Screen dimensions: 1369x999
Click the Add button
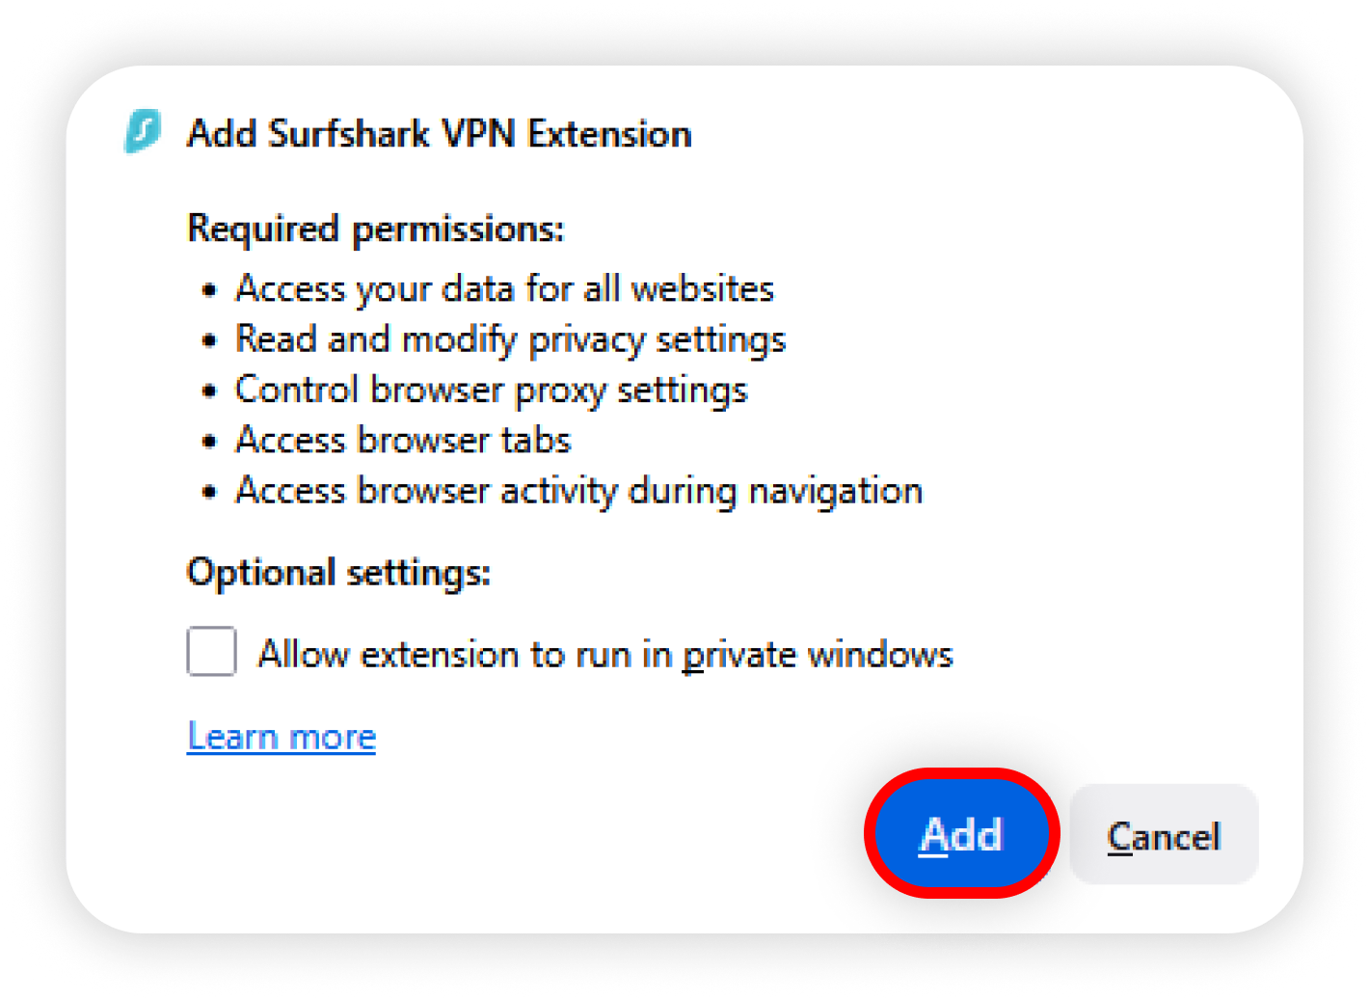tap(961, 834)
